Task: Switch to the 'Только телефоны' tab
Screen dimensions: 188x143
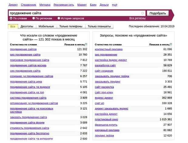Action: (x=71, y=26)
